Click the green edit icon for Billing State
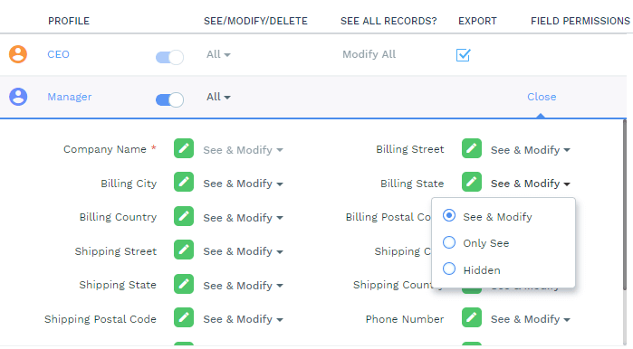633x349 pixels. (x=472, y=182)
